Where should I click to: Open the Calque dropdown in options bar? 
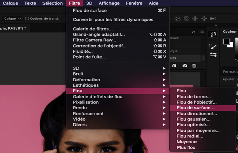pyautogui.click(x=12, y=19)
